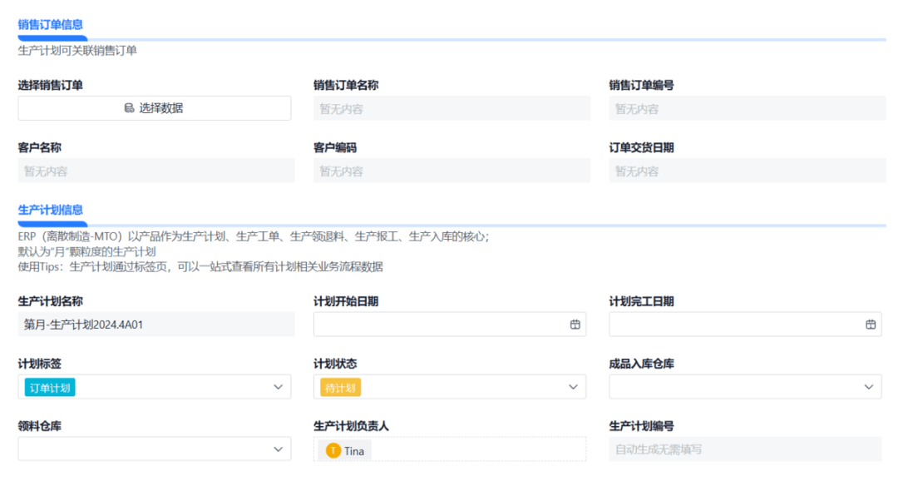Click the 销售订单编号 input field
This screenshot has width=898, height=486.
pyautogui.click(x=747, y=108)
